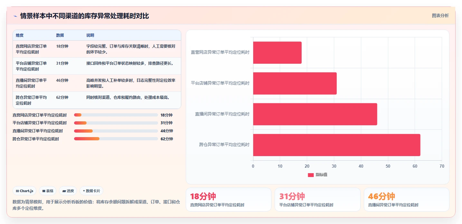Click the chart axis label 直播间异常订单平均定位耗时
The height and width of the screenshot is (224, 462).
pos(222,114)
